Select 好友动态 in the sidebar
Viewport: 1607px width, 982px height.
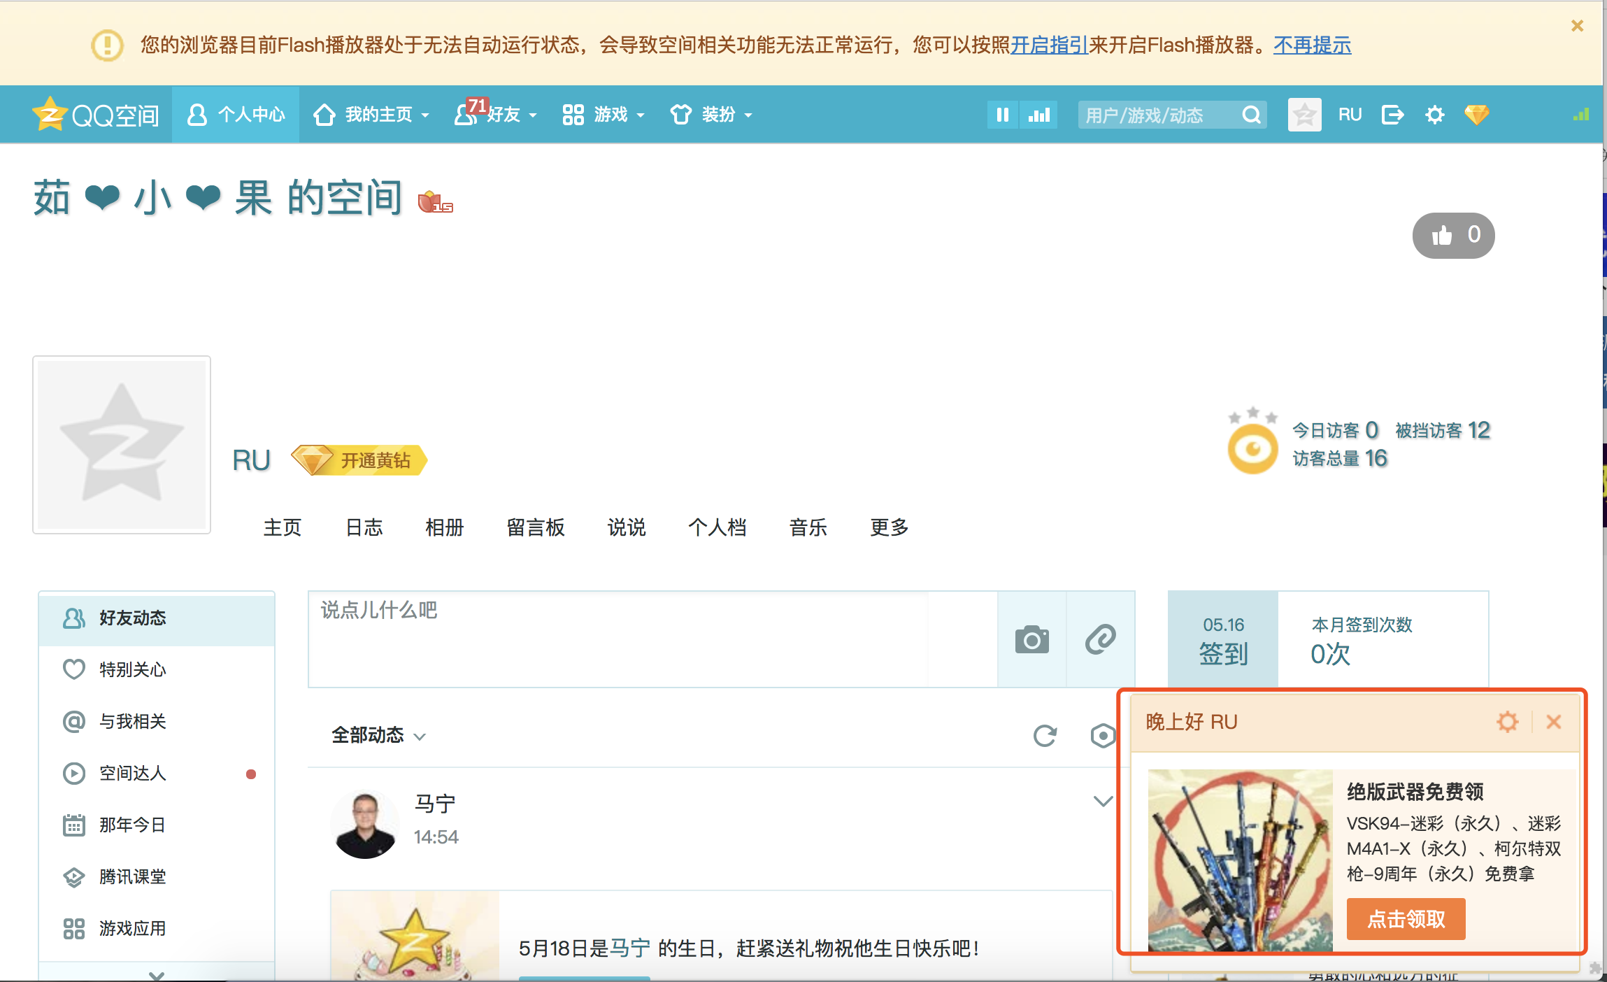tap(157, 618)
